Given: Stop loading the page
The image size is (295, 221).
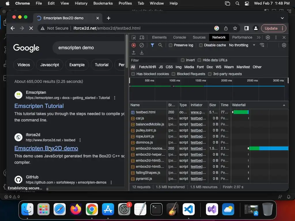Looking at the screenshot, I should pos(31,28).
